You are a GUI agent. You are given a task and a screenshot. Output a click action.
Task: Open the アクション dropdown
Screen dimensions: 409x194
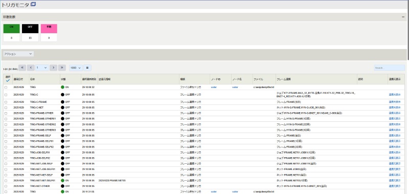tap(18, 54)
